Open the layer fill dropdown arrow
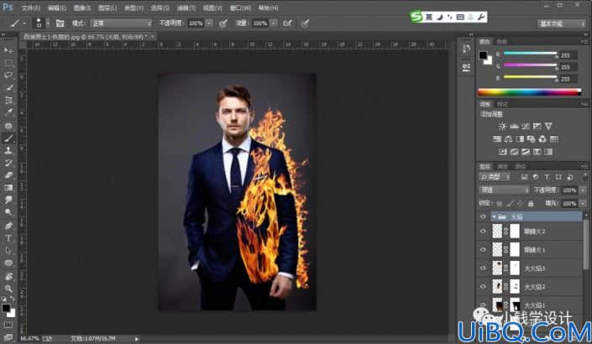This screenshot has width=592, height=344. coord(583,204)
